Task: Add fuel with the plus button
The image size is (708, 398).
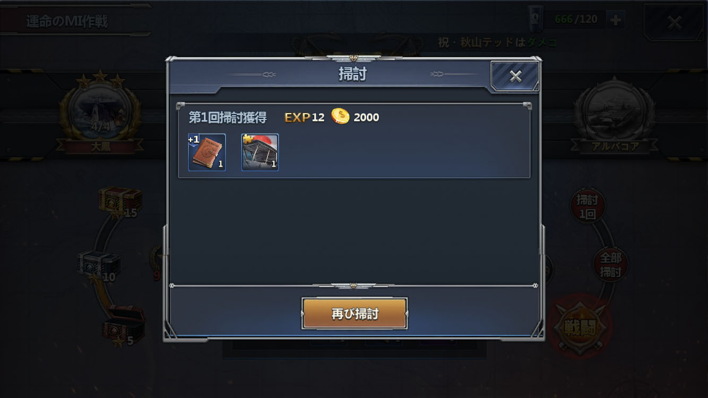Action: pyautogui.click(x=616, y=20)
